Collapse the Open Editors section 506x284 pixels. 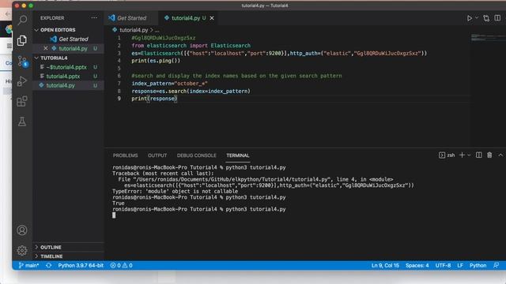click(x=58, y=30)
